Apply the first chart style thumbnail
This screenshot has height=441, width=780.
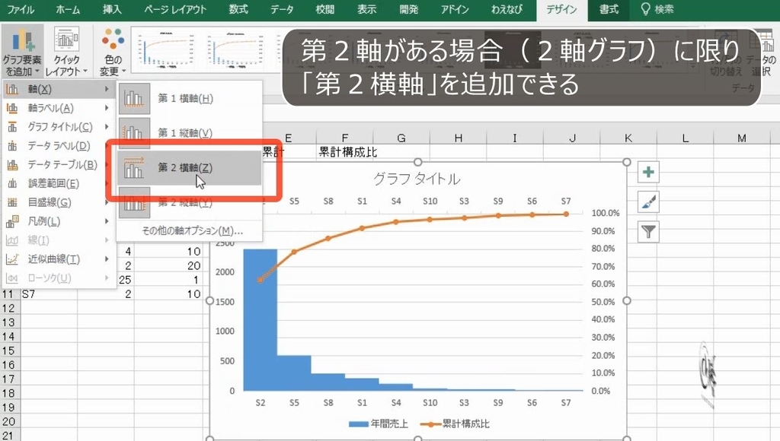[165, 49]
